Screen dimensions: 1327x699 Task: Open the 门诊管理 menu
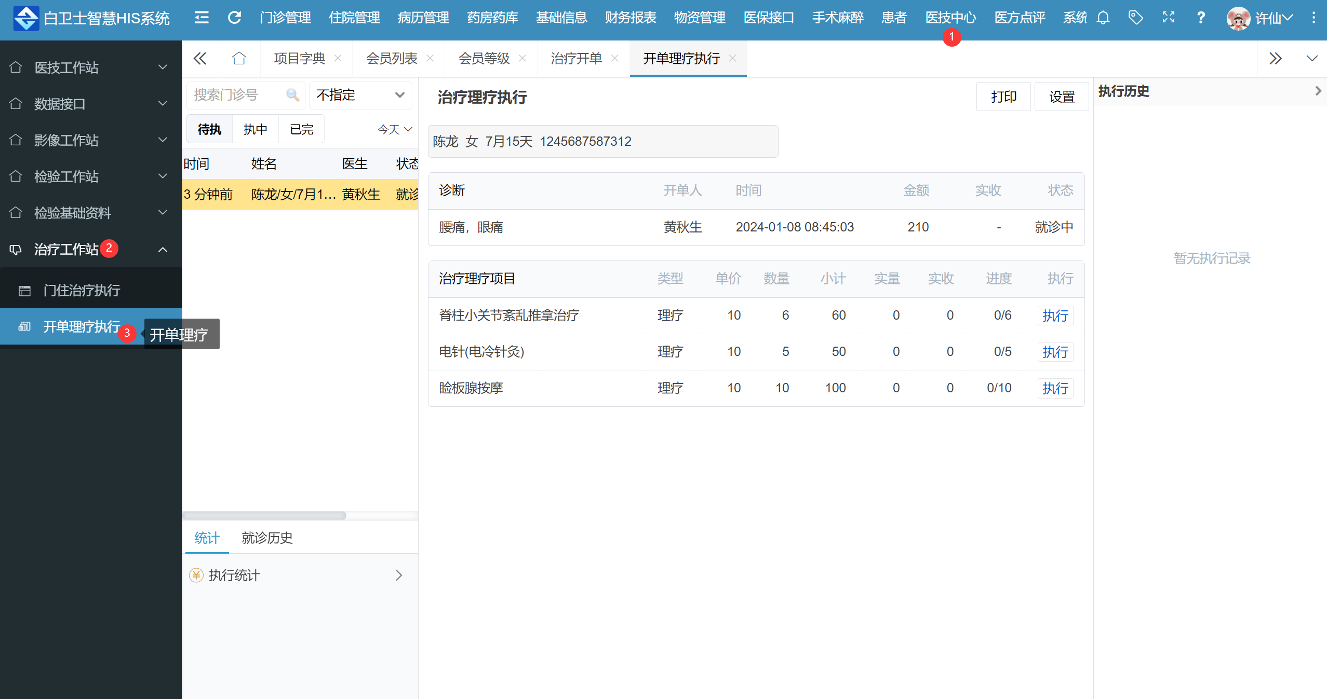285,18
